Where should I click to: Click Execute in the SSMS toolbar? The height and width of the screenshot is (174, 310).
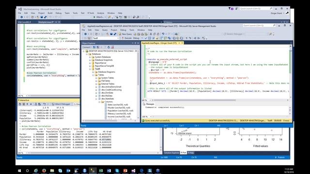click(126, 38)
